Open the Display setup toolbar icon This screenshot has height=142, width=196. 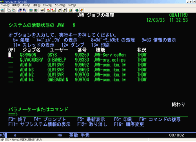point(31,10)
